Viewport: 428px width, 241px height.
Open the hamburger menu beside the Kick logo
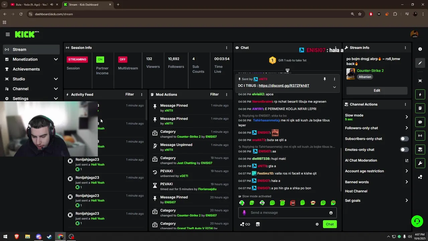click(x=8, y=34)
